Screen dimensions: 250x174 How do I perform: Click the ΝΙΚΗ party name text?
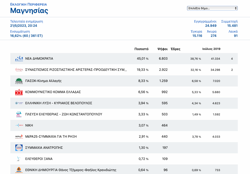29,125
